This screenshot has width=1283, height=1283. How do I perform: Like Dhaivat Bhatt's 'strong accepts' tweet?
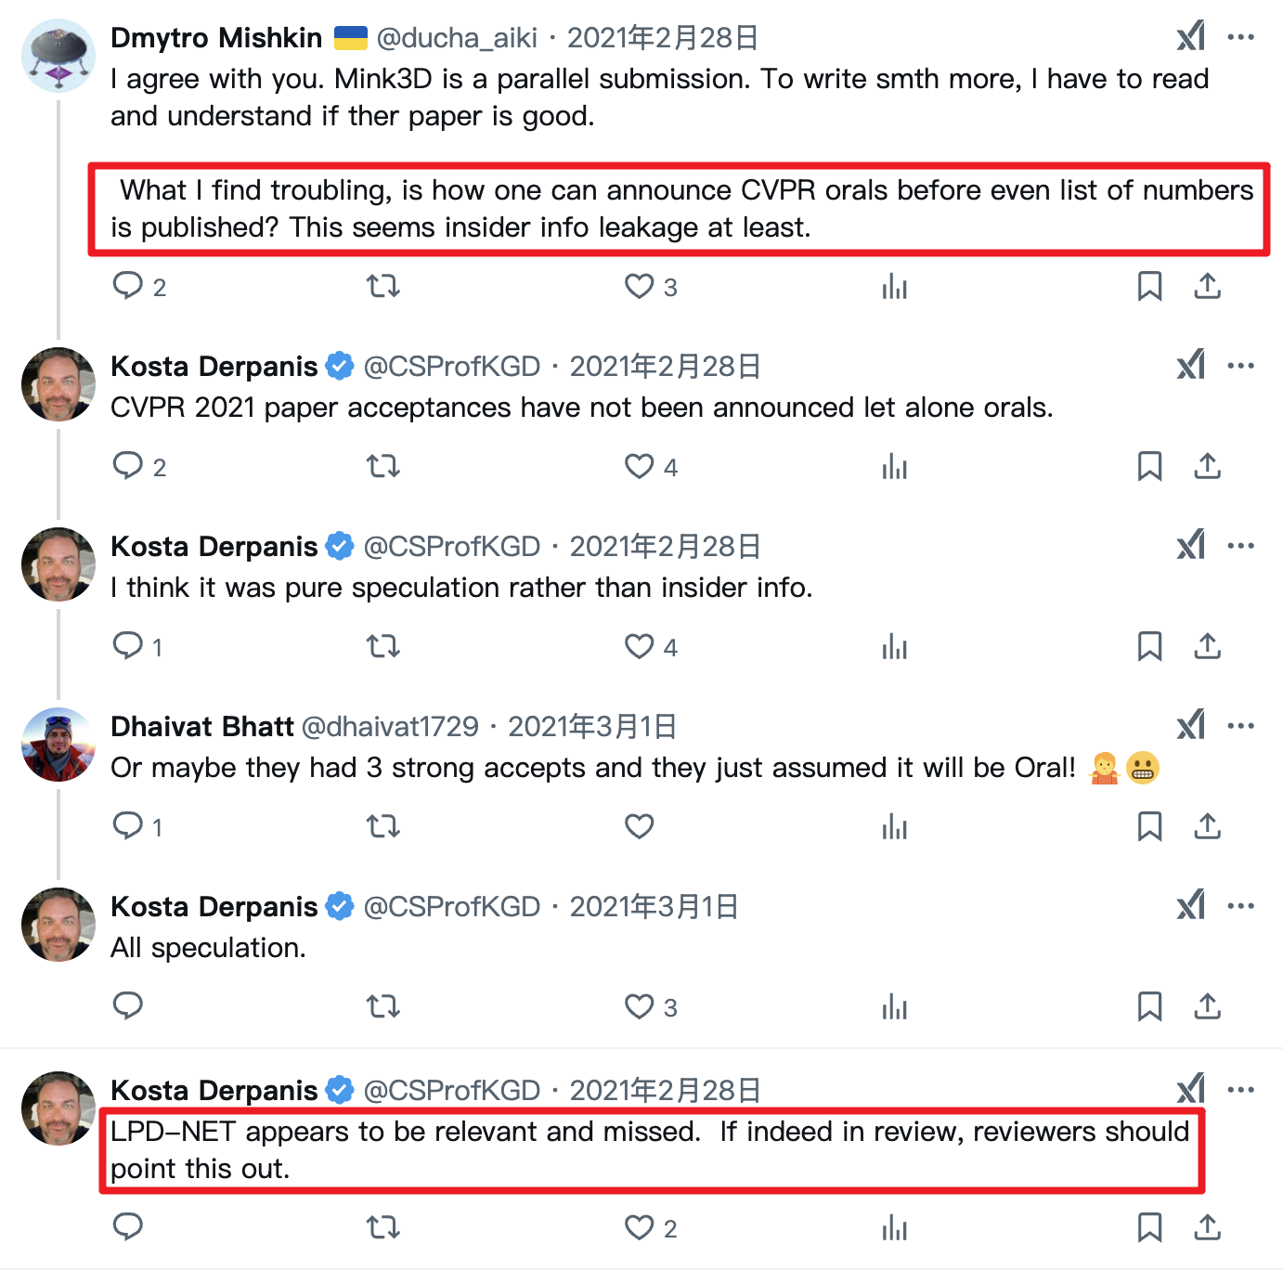pyautogui.click(x=639, y=826)
